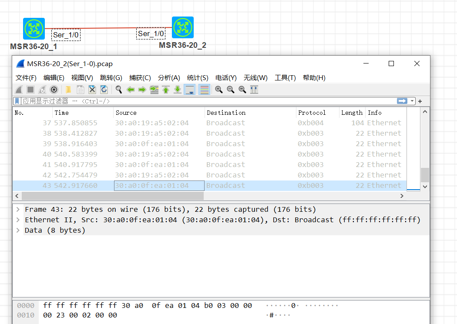Click the close capture file icon
Image resolution: width=457 pixels, height=324 pixels.
[x=92, y=90]
